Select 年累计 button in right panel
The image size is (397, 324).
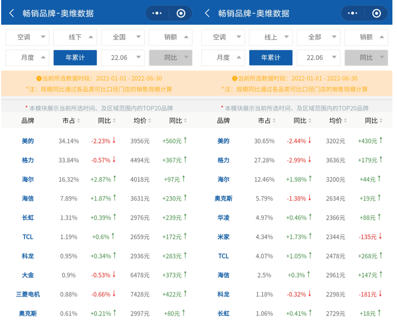(x=271, y=58)
